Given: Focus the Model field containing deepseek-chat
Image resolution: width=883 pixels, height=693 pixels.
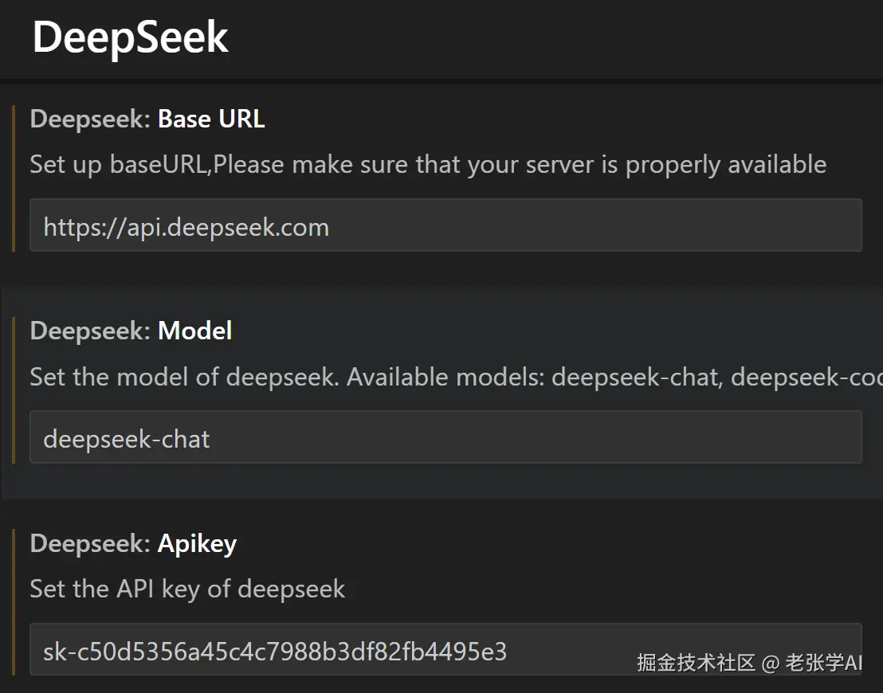Looking at the screenshot, I should click(445, 437).
